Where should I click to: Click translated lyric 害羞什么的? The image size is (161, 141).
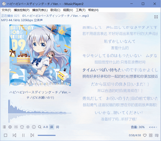coord(120,48)
